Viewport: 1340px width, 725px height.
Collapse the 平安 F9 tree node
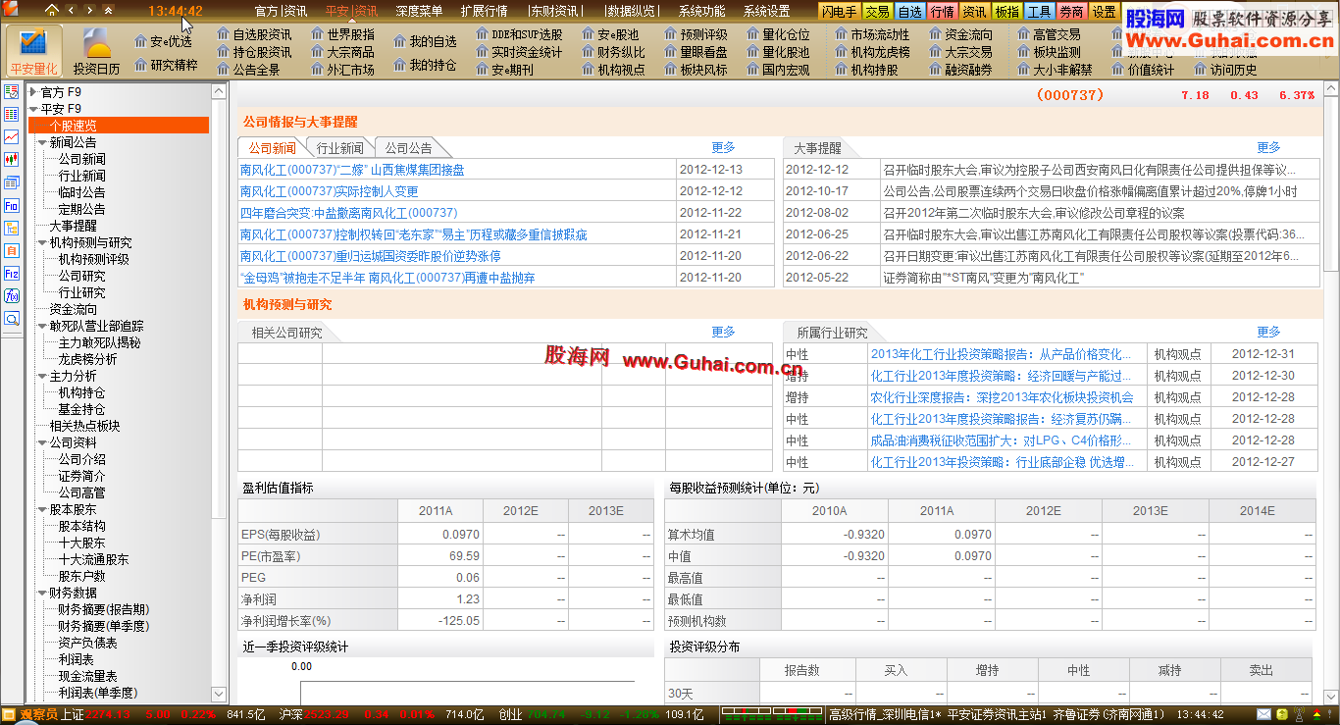pyautogui.click(x=33, y=109)
